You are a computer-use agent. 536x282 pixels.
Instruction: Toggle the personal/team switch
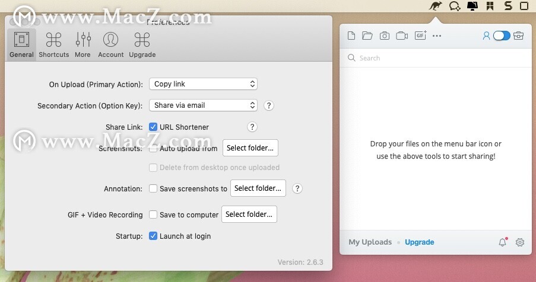point(502,36)
